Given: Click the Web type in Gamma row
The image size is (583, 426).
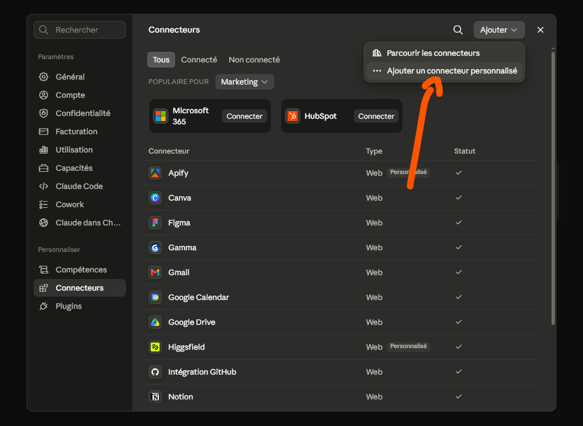Looking at the screenshot, I should 374,248.
